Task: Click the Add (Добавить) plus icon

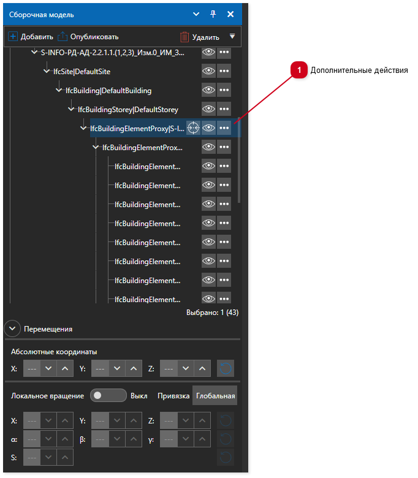Action: pyautogui.click(x=13, y=37)
